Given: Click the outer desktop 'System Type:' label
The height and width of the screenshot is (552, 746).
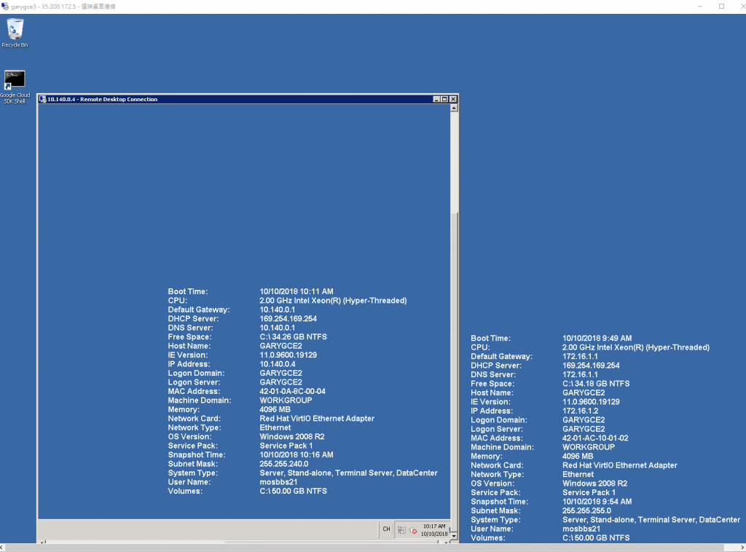Looking at the screenshot, I should [x=495, y=520].
